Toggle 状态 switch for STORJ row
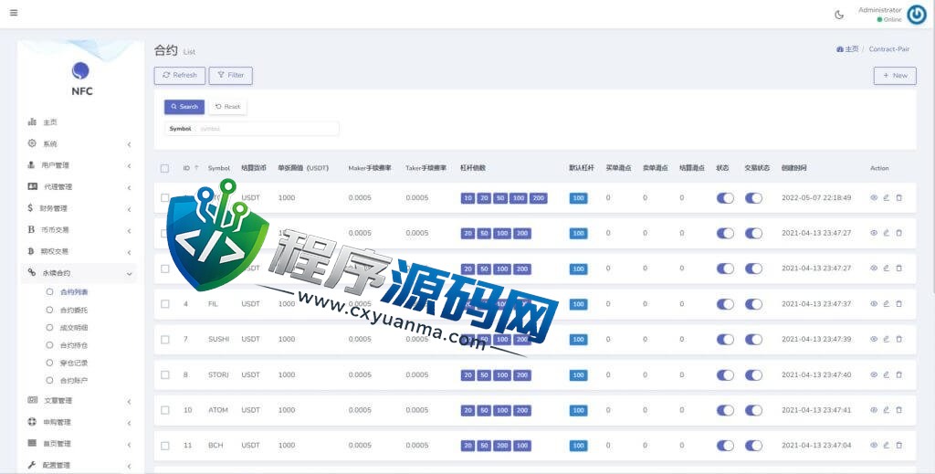Viewport: 935px width, 474px height. (725, 375)
